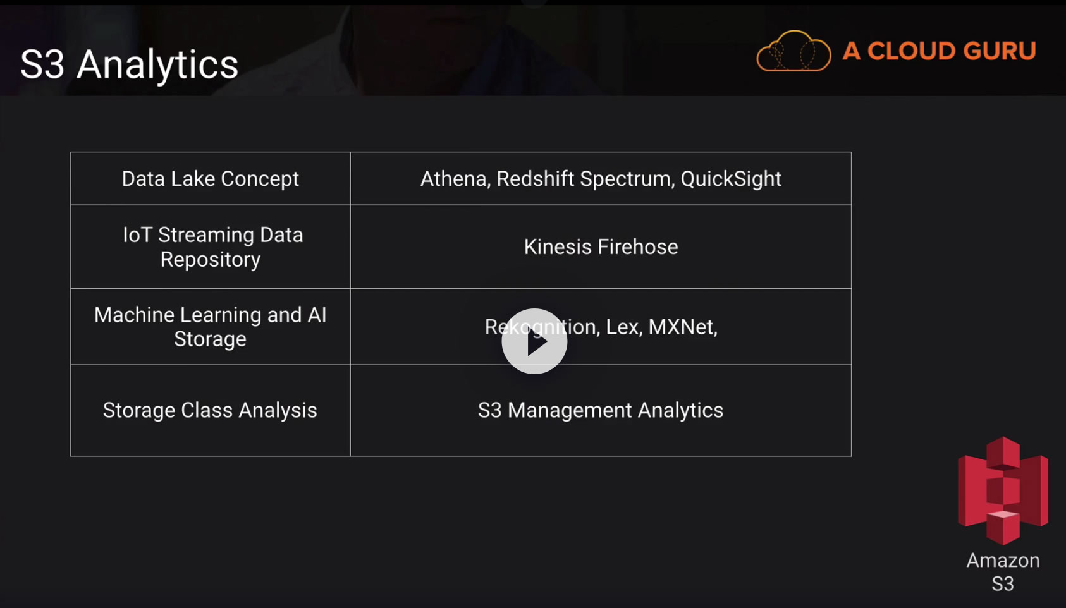This screenshot has width=1066, height=608.
Task: Click the Storage Class Analysis cell
Action: (x=210, y=410)
